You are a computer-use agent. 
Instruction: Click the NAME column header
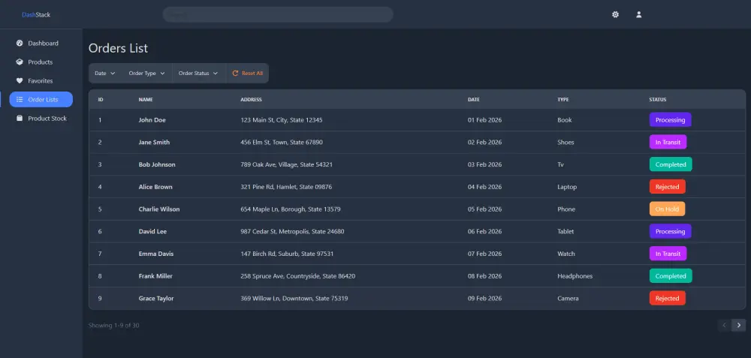coord(146,100)
